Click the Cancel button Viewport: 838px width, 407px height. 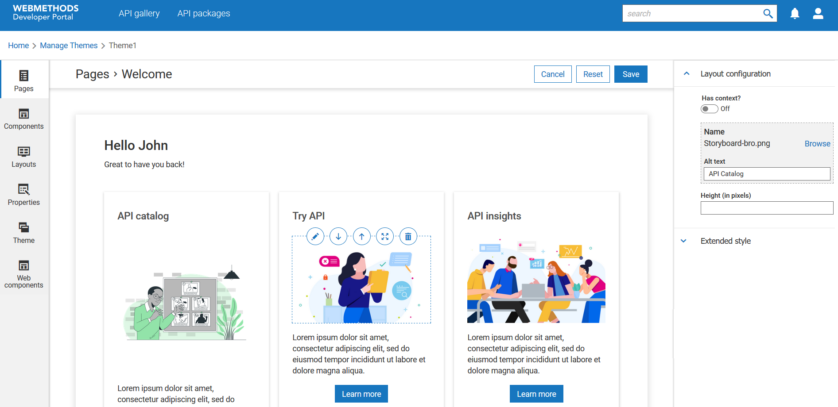(x=553, y=74)
